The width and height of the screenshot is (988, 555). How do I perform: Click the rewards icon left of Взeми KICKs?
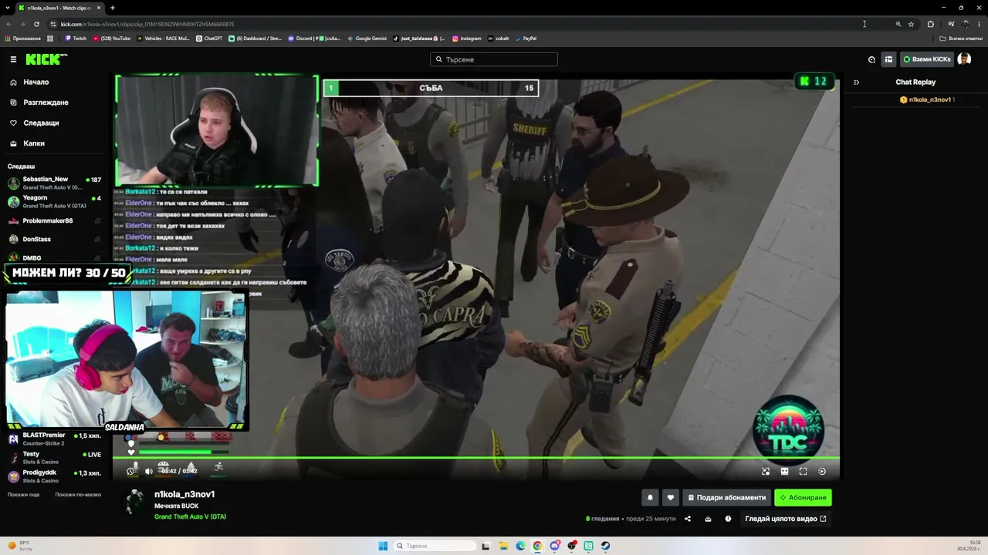[x=888, y=59]
